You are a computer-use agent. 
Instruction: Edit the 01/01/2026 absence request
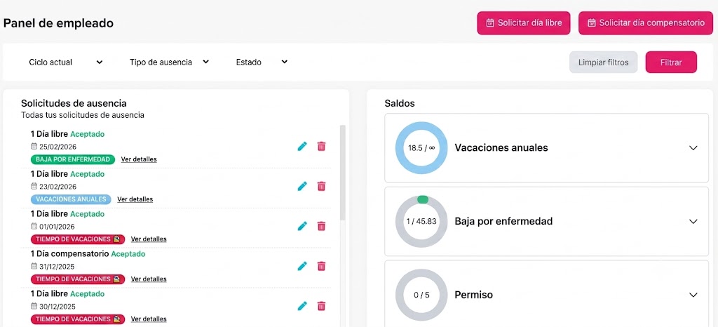(x=302, y=226)
